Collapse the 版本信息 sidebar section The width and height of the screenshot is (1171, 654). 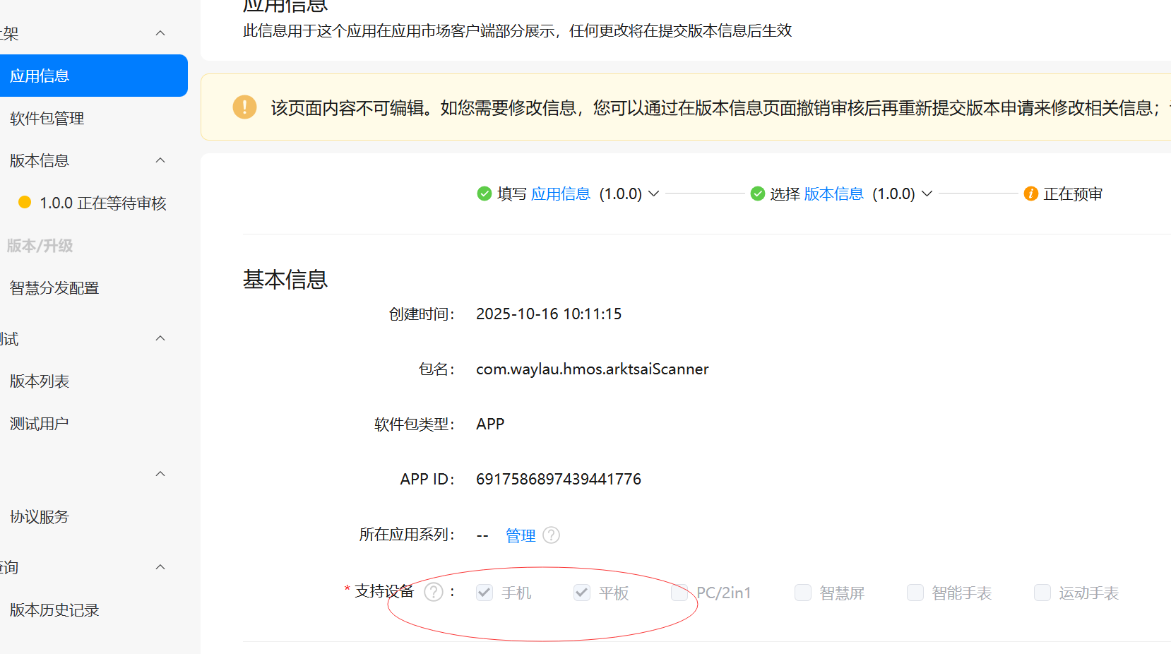(x=160, y=160)
